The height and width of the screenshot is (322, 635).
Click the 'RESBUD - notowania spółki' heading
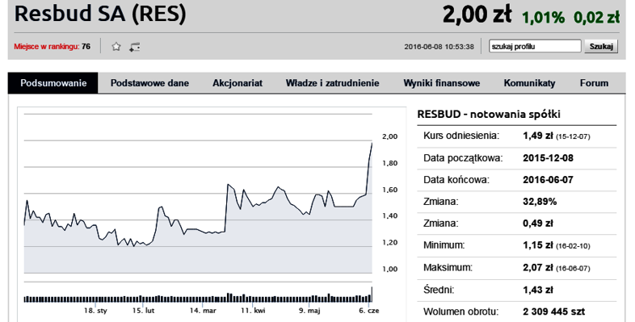click(x=489, y=114)
